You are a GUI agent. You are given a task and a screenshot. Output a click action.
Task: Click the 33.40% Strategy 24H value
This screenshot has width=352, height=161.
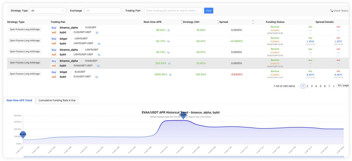coord(201,63)
